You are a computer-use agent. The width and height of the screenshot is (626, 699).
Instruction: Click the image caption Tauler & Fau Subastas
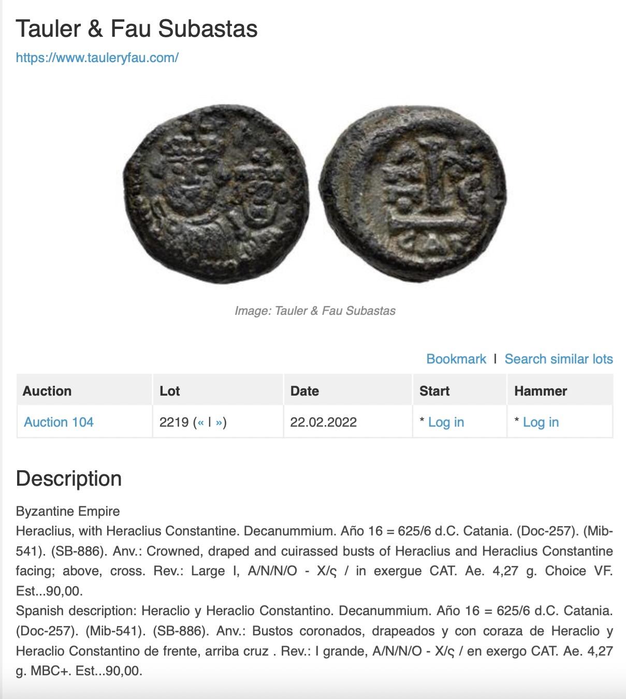[315, 311]
